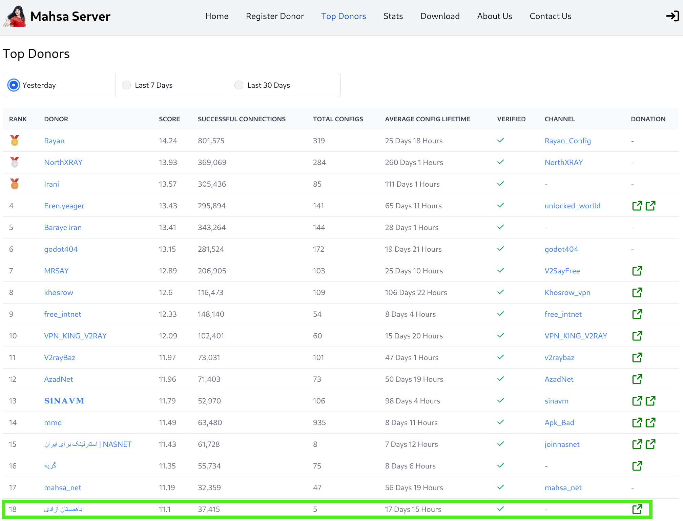Image resolution: width=683 pixels, height=521 pixels.
Task: Open second donation icon for SiNAVM
Action: [650, 401]
